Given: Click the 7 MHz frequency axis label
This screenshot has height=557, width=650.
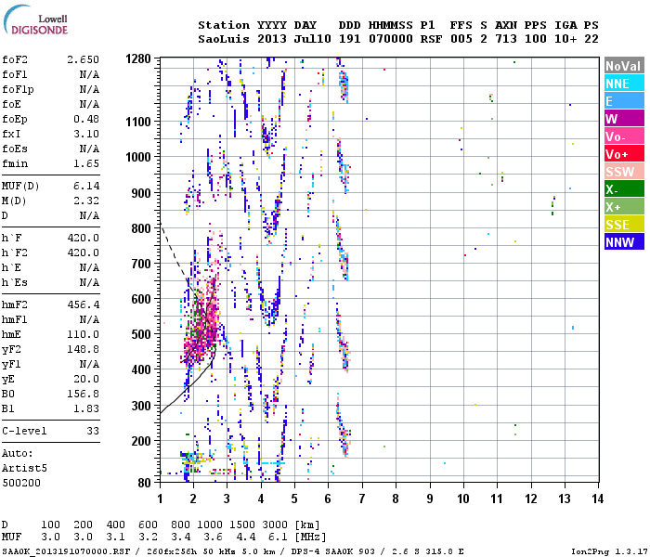Looking at the screenshot, I should [x=362, y=499].
